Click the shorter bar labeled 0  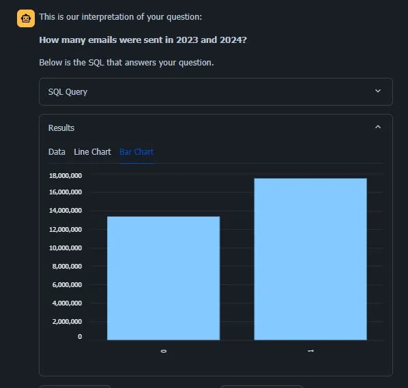coord(164,278)
